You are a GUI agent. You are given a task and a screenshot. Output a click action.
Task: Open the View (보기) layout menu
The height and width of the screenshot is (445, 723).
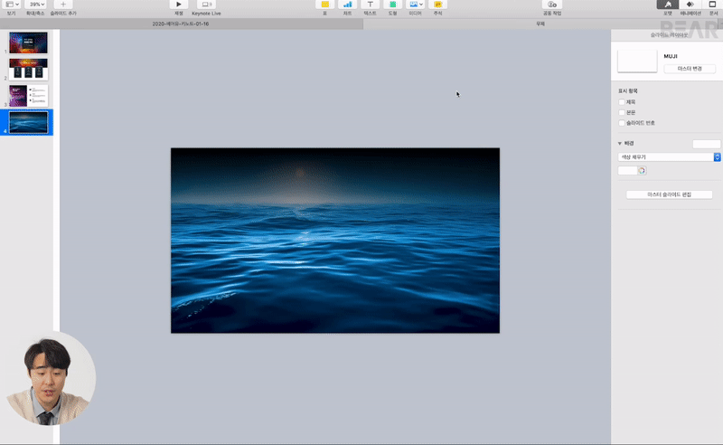(12, 5)
